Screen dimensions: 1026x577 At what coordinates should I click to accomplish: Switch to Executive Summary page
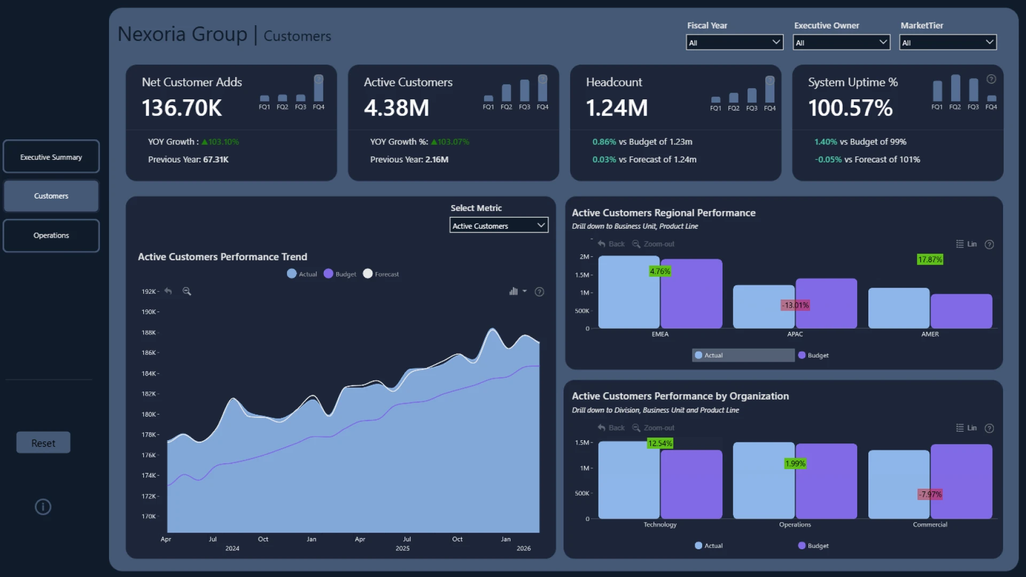tap(51, 157)
